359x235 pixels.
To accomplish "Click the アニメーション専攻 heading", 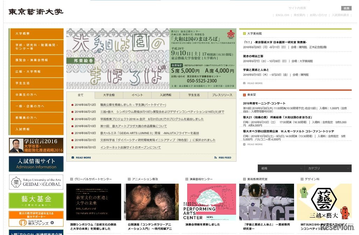I will point(145,179).
